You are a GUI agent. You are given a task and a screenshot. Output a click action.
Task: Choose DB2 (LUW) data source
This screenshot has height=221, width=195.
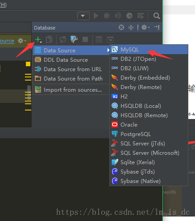[149, 68]
